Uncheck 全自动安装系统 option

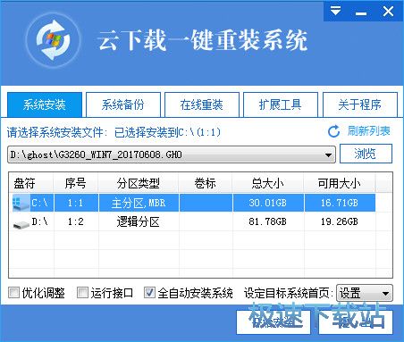click(x=149, y=293)
